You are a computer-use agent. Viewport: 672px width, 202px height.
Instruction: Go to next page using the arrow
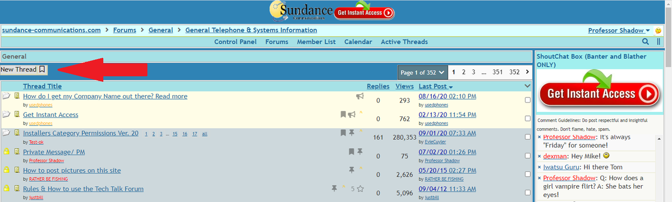[x=528, y=72]
